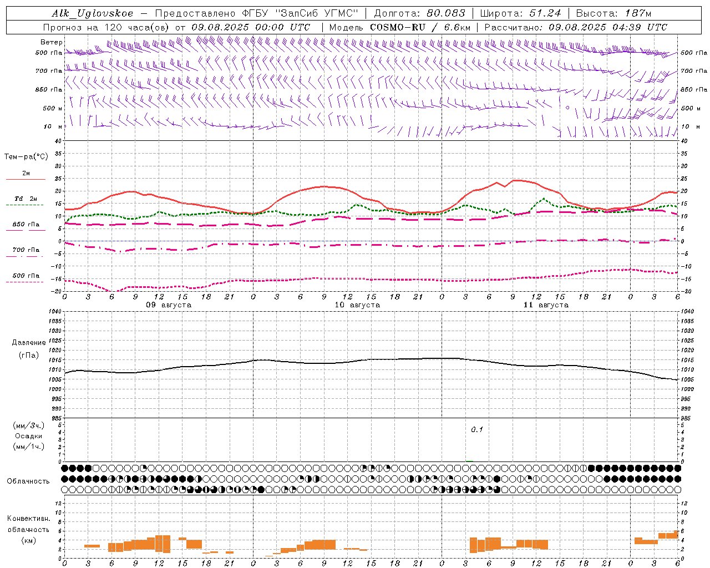Click "40" on the left temperature axis
This screenshot has height=568, width=710.
pos(59,141)
